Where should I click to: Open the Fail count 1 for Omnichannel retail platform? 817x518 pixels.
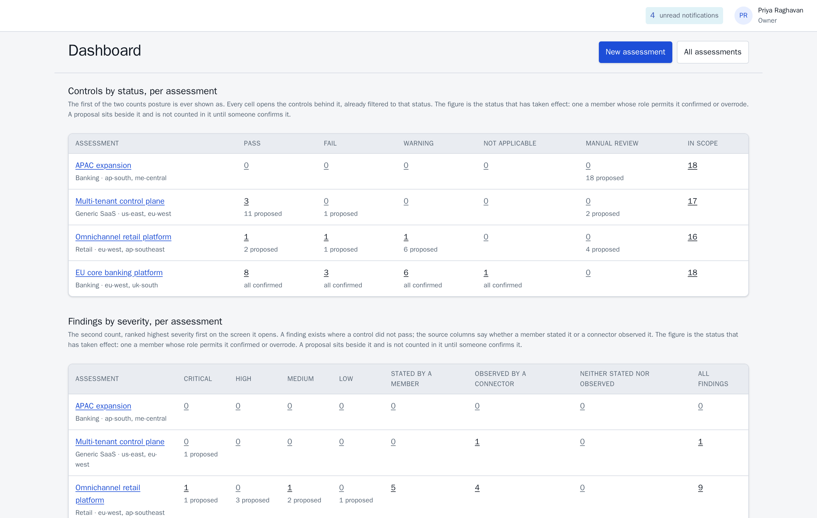coord(326,237)
